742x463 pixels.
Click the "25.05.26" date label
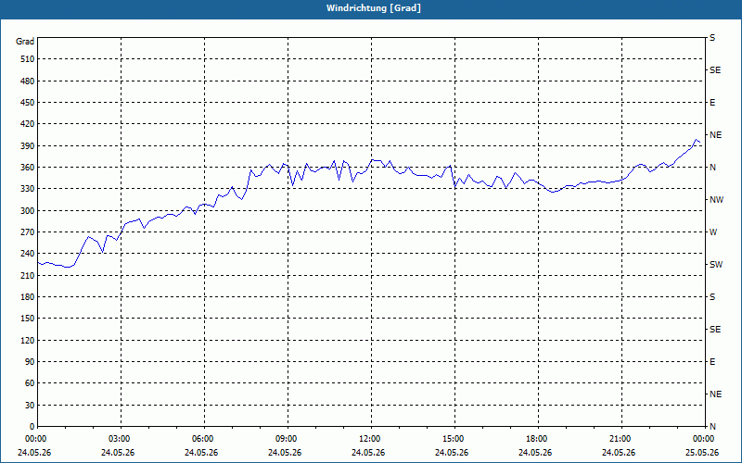(x=702, y=453)
